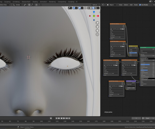Click the current frame number field

pyautogui.click(x=136, y=118)
